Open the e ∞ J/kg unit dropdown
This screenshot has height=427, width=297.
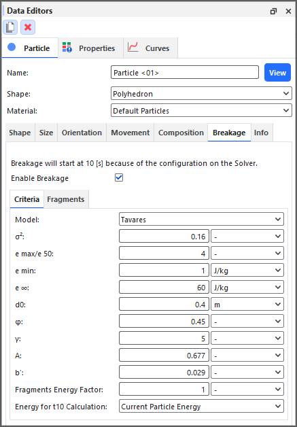coord(247,288)
